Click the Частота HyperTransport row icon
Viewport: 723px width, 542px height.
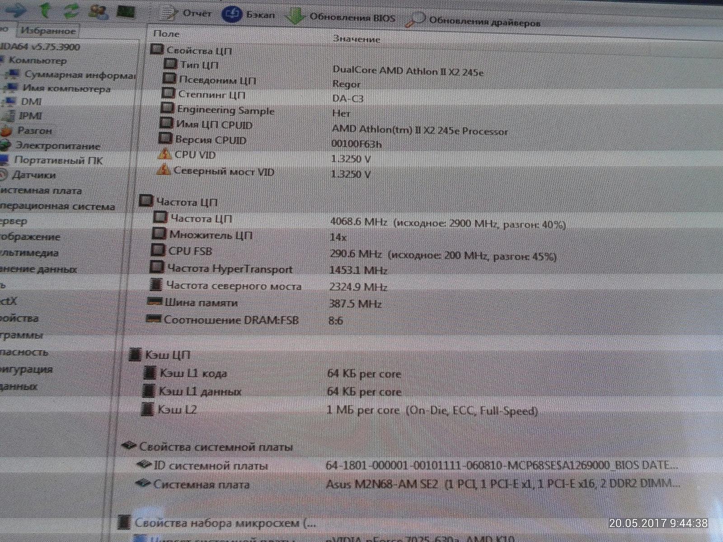[x=156, y=266]
